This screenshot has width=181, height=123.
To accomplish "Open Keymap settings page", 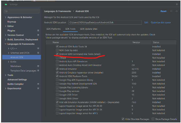I will (x=12, y=22).
